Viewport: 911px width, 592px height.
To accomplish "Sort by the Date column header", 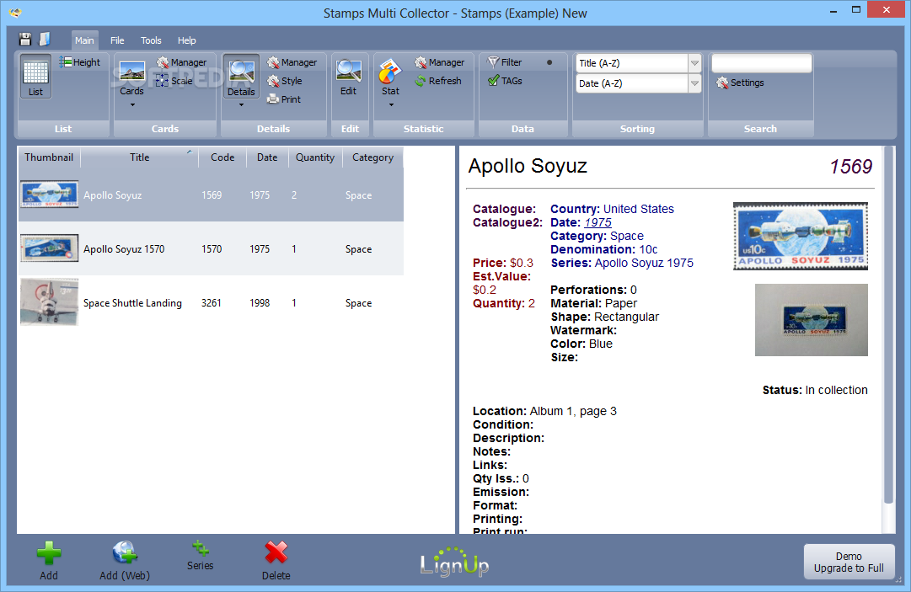I will [x=267, y=157].
